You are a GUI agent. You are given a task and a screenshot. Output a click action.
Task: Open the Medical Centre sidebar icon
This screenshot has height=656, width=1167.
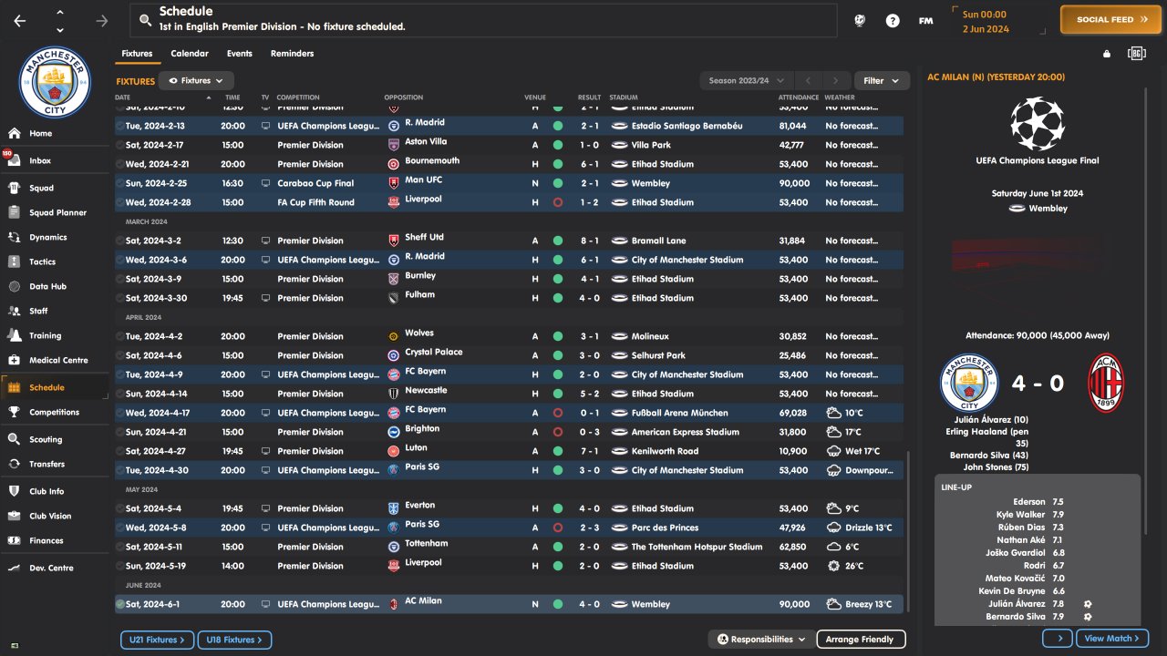14,360
